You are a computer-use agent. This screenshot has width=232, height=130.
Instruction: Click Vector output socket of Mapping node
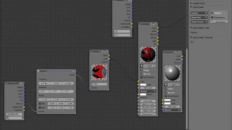(76, 75)
